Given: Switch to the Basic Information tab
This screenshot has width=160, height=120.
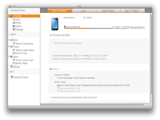Looking at the screenshot, I should [x=60, y=11].
